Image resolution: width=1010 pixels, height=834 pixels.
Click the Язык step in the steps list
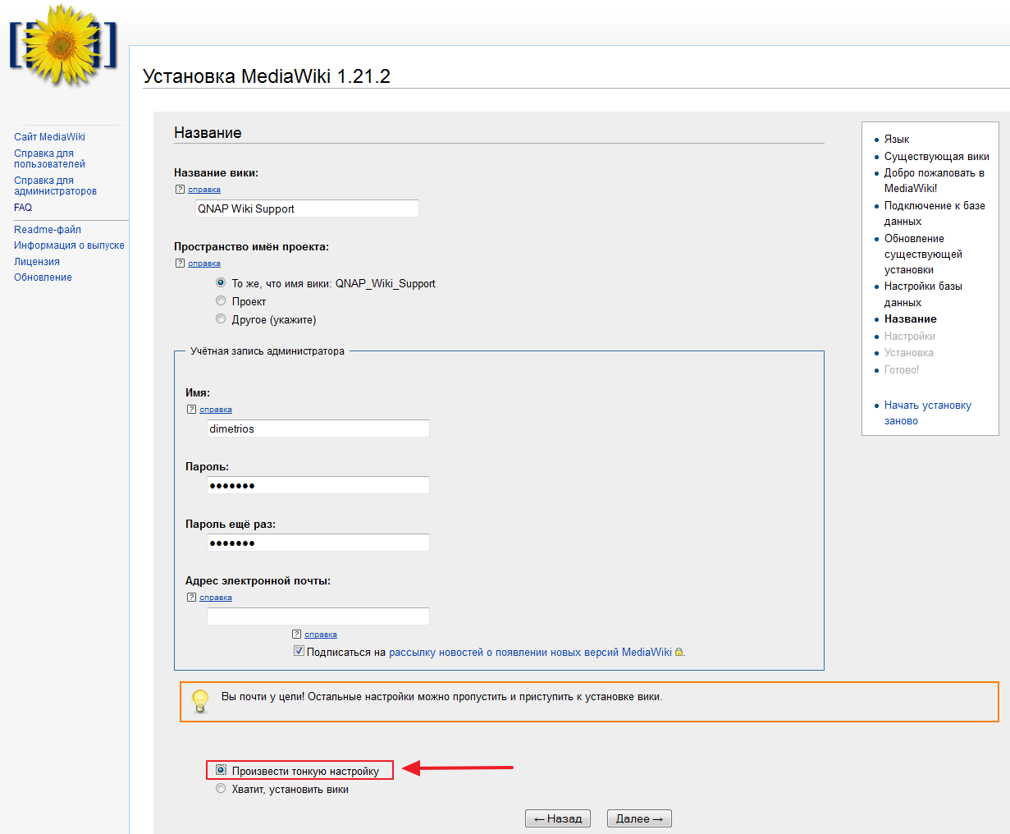click(897, 140)
